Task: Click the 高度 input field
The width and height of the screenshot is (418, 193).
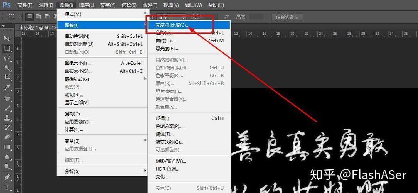Action: coord(256,17)
